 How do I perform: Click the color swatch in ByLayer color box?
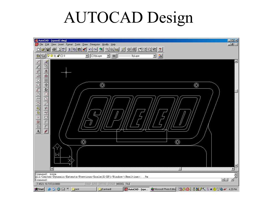pyautogui.click(x=93, y=56)
